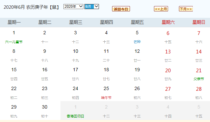Screen dimensions: 210x122
Task: Open the 2020年 year dropdown
Action: click(73, 6)
